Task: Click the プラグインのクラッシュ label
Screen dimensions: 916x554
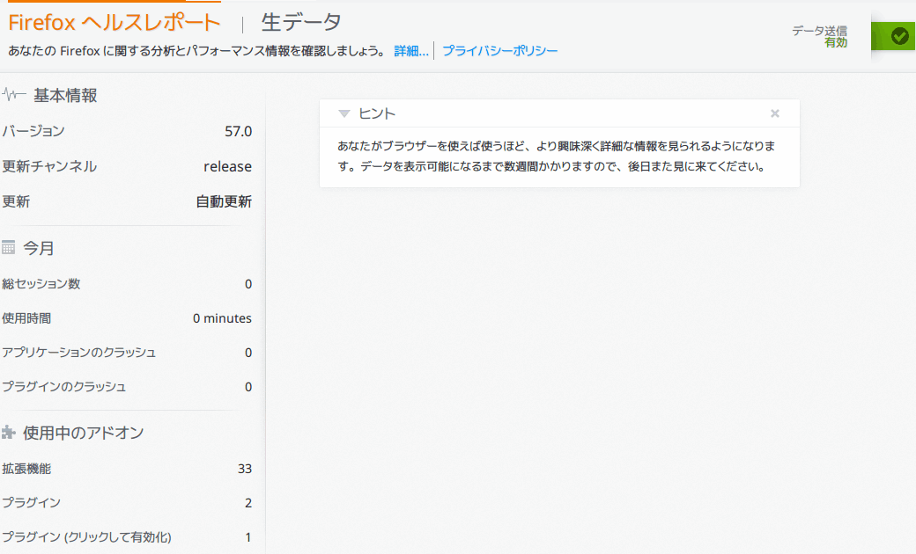Action: coord(64,387)
